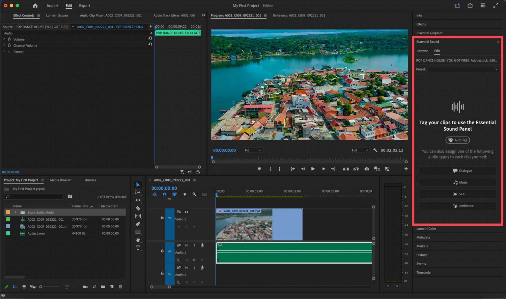506x299 pixels.
Task: Click the Export Frame camera icon
Action: point(367,169)
